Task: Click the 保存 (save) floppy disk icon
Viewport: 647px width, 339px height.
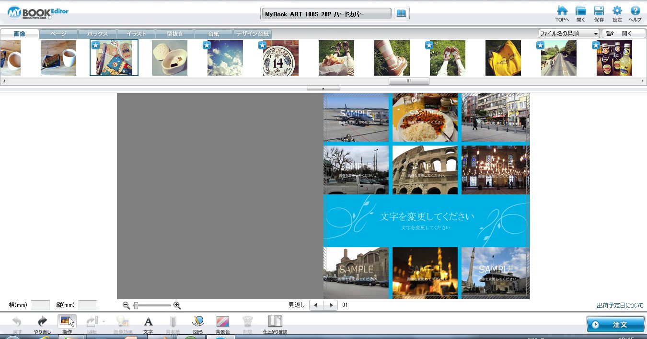Action: point(599,11)
